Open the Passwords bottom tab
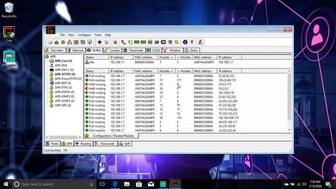 tap(106, 144)
